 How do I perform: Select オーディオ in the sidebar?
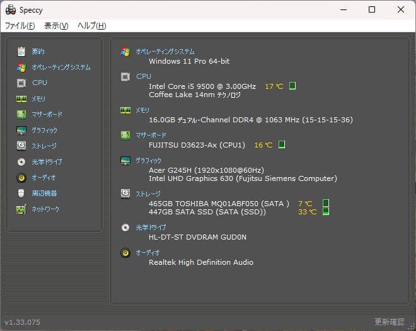pyautogui.click(x=43, y=177)
